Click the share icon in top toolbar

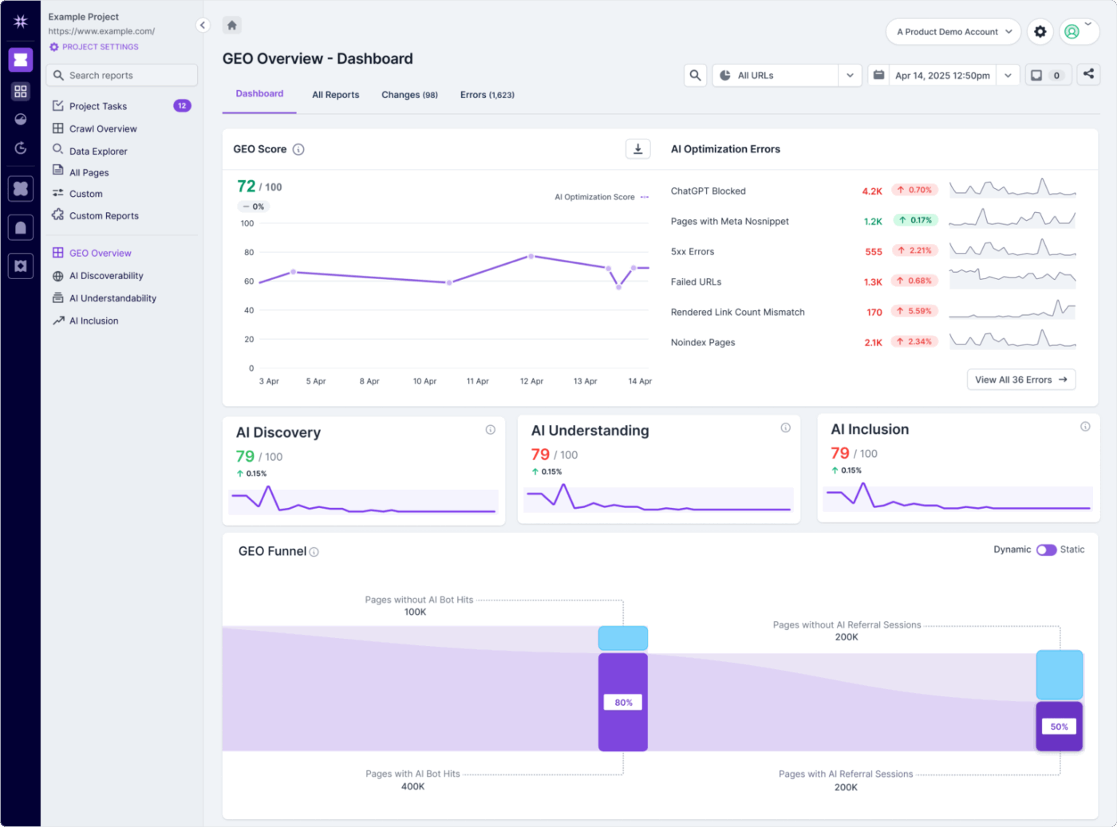tap(1088, 74)
